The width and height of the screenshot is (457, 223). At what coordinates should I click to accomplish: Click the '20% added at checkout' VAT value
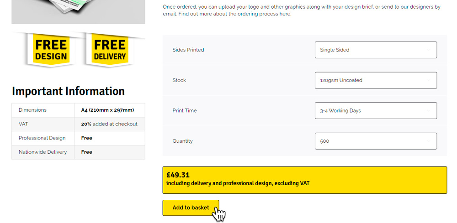click(x=109, y=124)
